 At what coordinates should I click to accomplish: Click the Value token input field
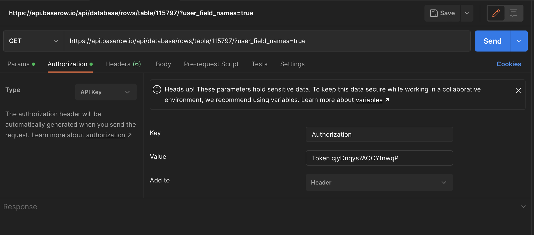point(379,158)
